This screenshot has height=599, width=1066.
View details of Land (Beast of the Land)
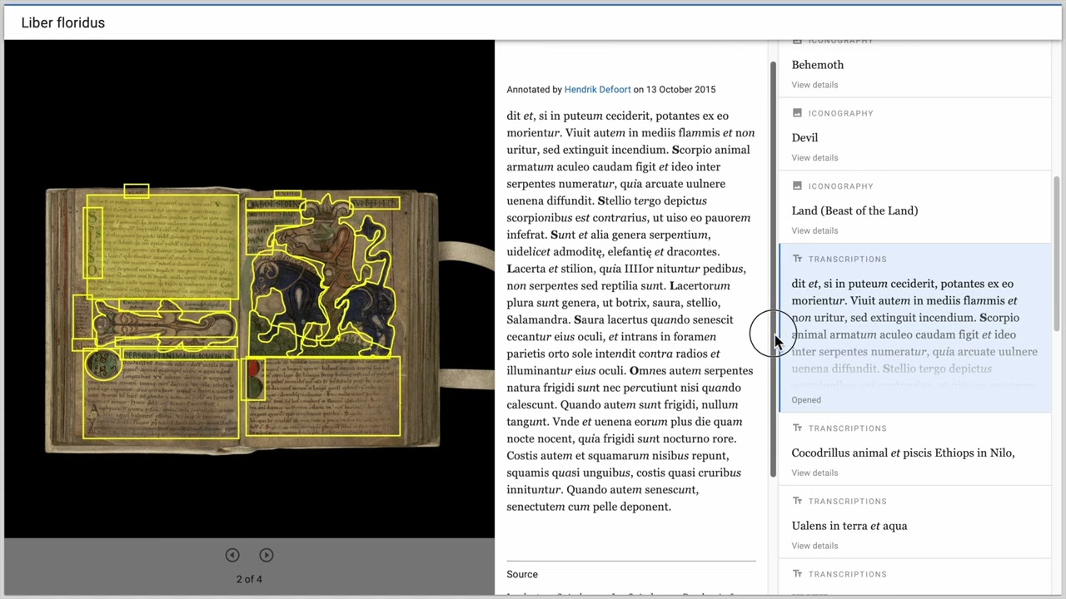tap(814, 230)
